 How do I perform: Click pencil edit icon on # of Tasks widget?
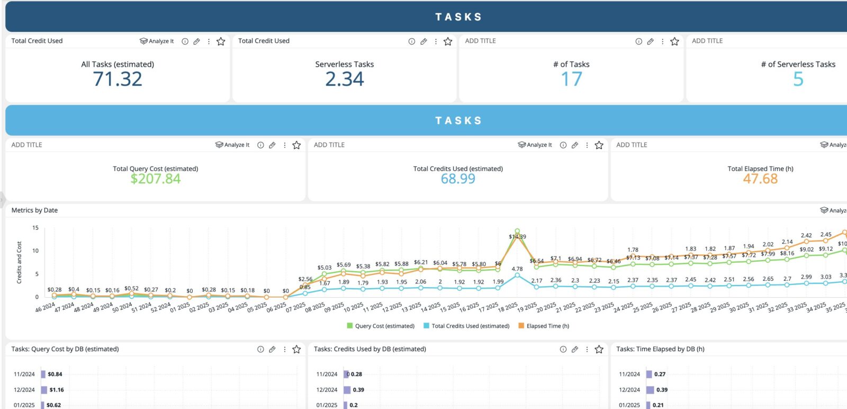(x=650, y=41)
